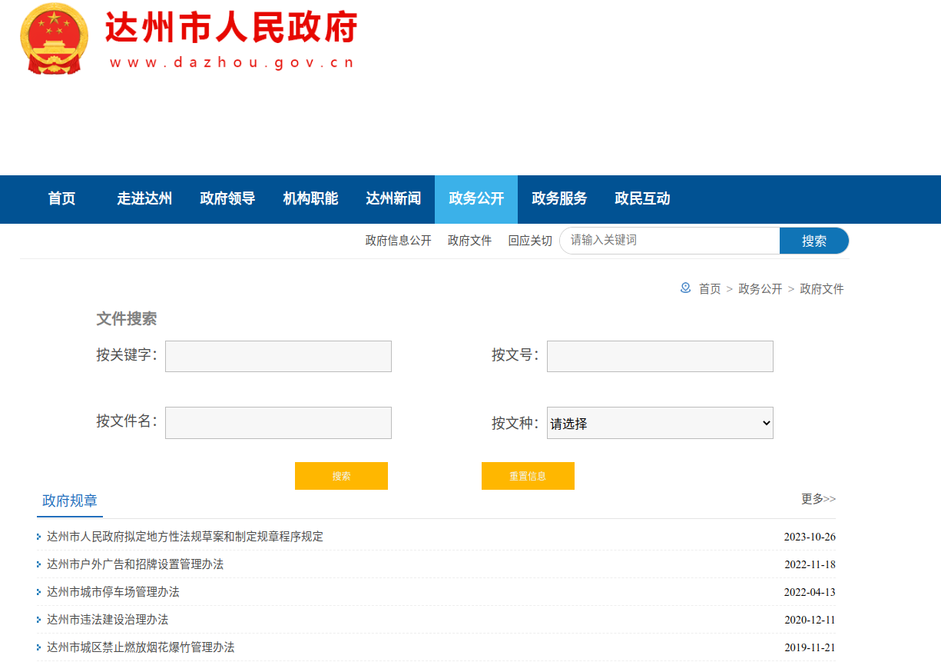Go to 首页 in the main navigation
The image size is (941, 662).
61,199
